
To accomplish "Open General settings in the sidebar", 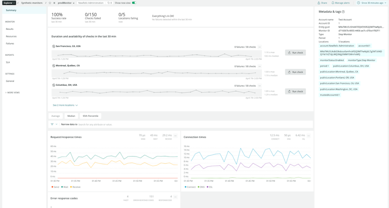I will [10, 81].
